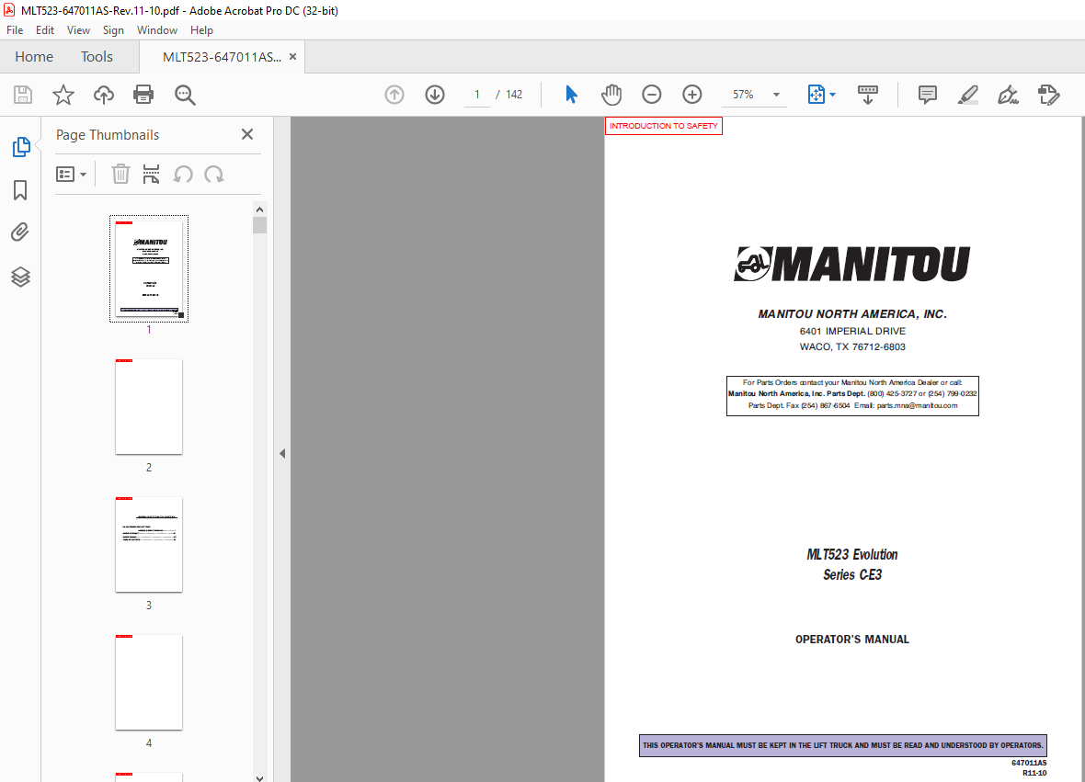1085x782 pixels.
Task: Zoom in with the plus button
Action: coord(692,95)
